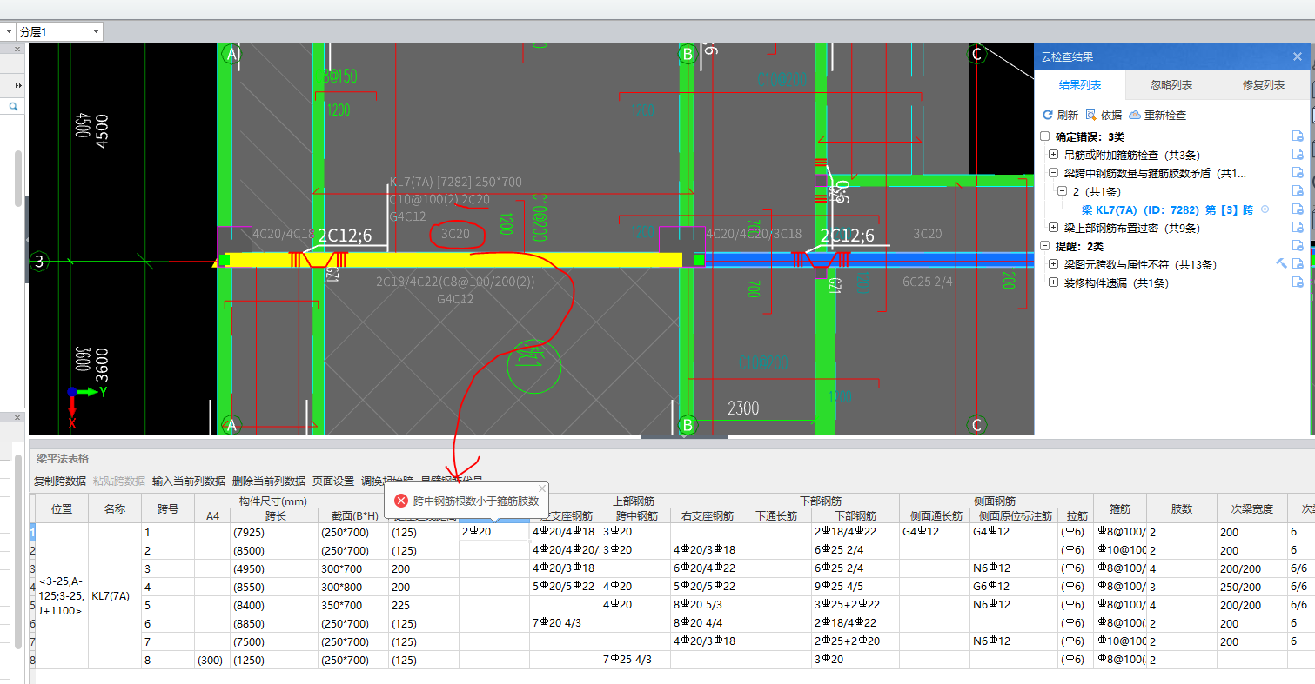
Task: Click the 名称 column header
Action: click(x=115, y=508)
